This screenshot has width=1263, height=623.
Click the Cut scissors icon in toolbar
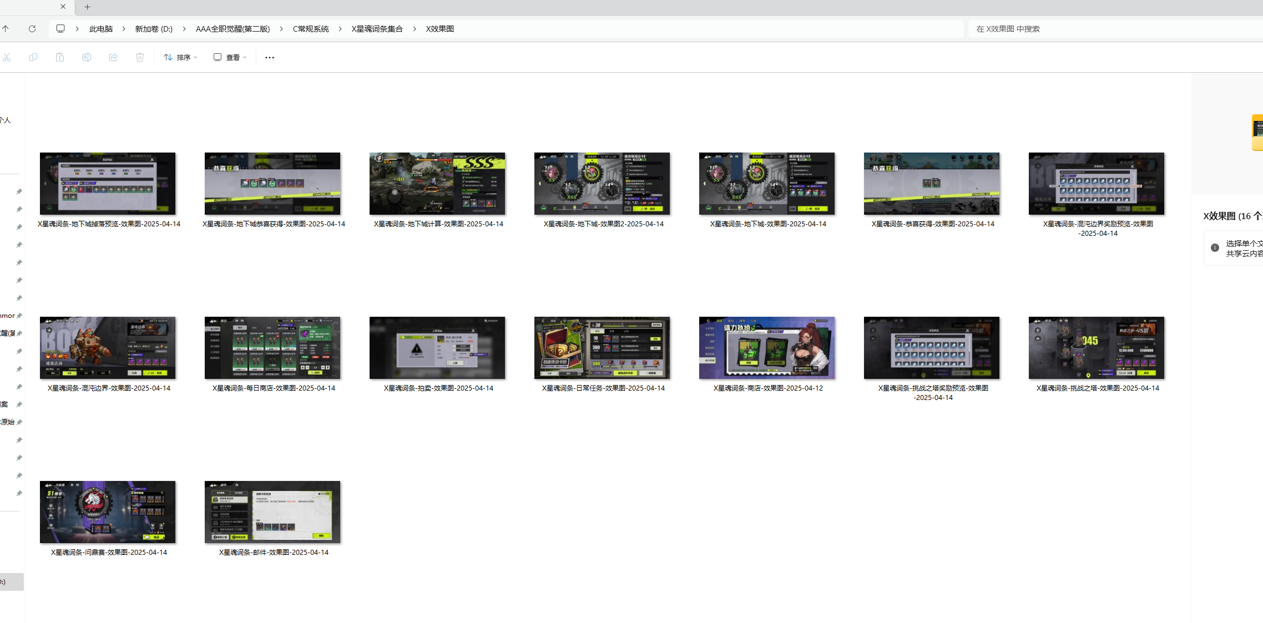click(x=7, y=57)
